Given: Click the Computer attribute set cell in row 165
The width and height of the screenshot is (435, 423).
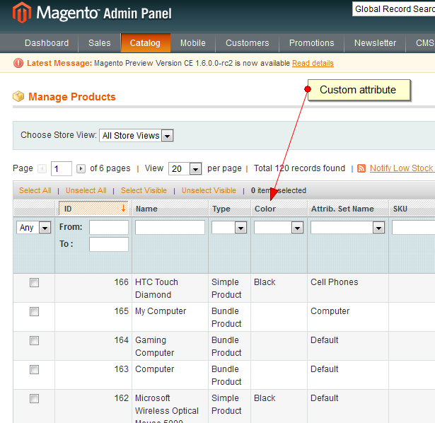Looking at the screenshot, I should (x=330, y=311).
